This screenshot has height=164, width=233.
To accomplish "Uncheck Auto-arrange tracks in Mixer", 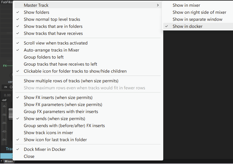I will click(51, 50).
